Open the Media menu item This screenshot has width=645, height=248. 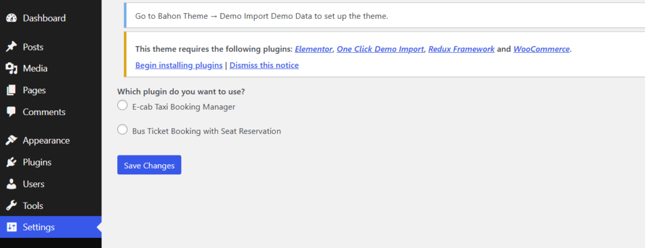pos(50,69)
